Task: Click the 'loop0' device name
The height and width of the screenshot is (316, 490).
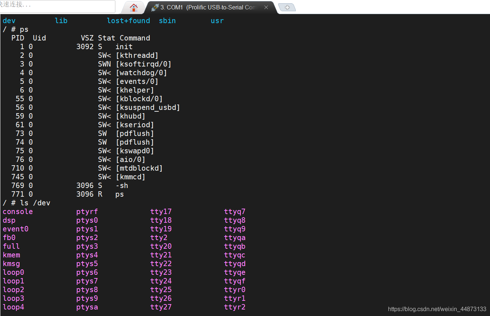Action: pos(13,272)
